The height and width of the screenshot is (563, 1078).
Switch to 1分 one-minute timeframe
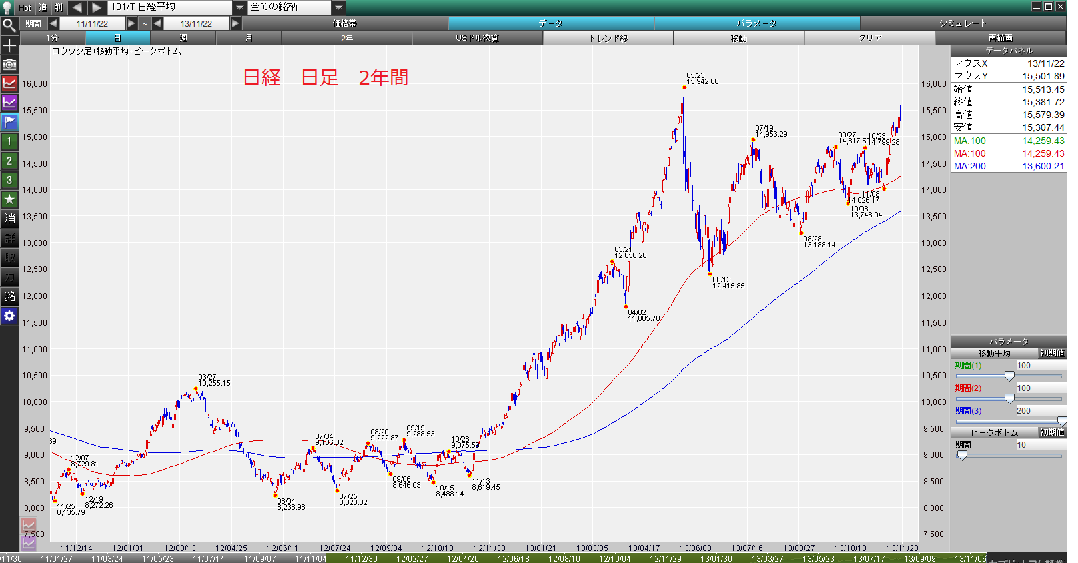[x=52, y=38]
